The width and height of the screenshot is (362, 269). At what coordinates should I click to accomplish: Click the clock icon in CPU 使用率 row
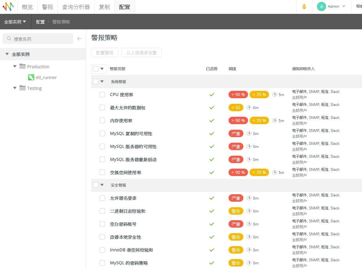pyautogui.click(x=275, y=95)
